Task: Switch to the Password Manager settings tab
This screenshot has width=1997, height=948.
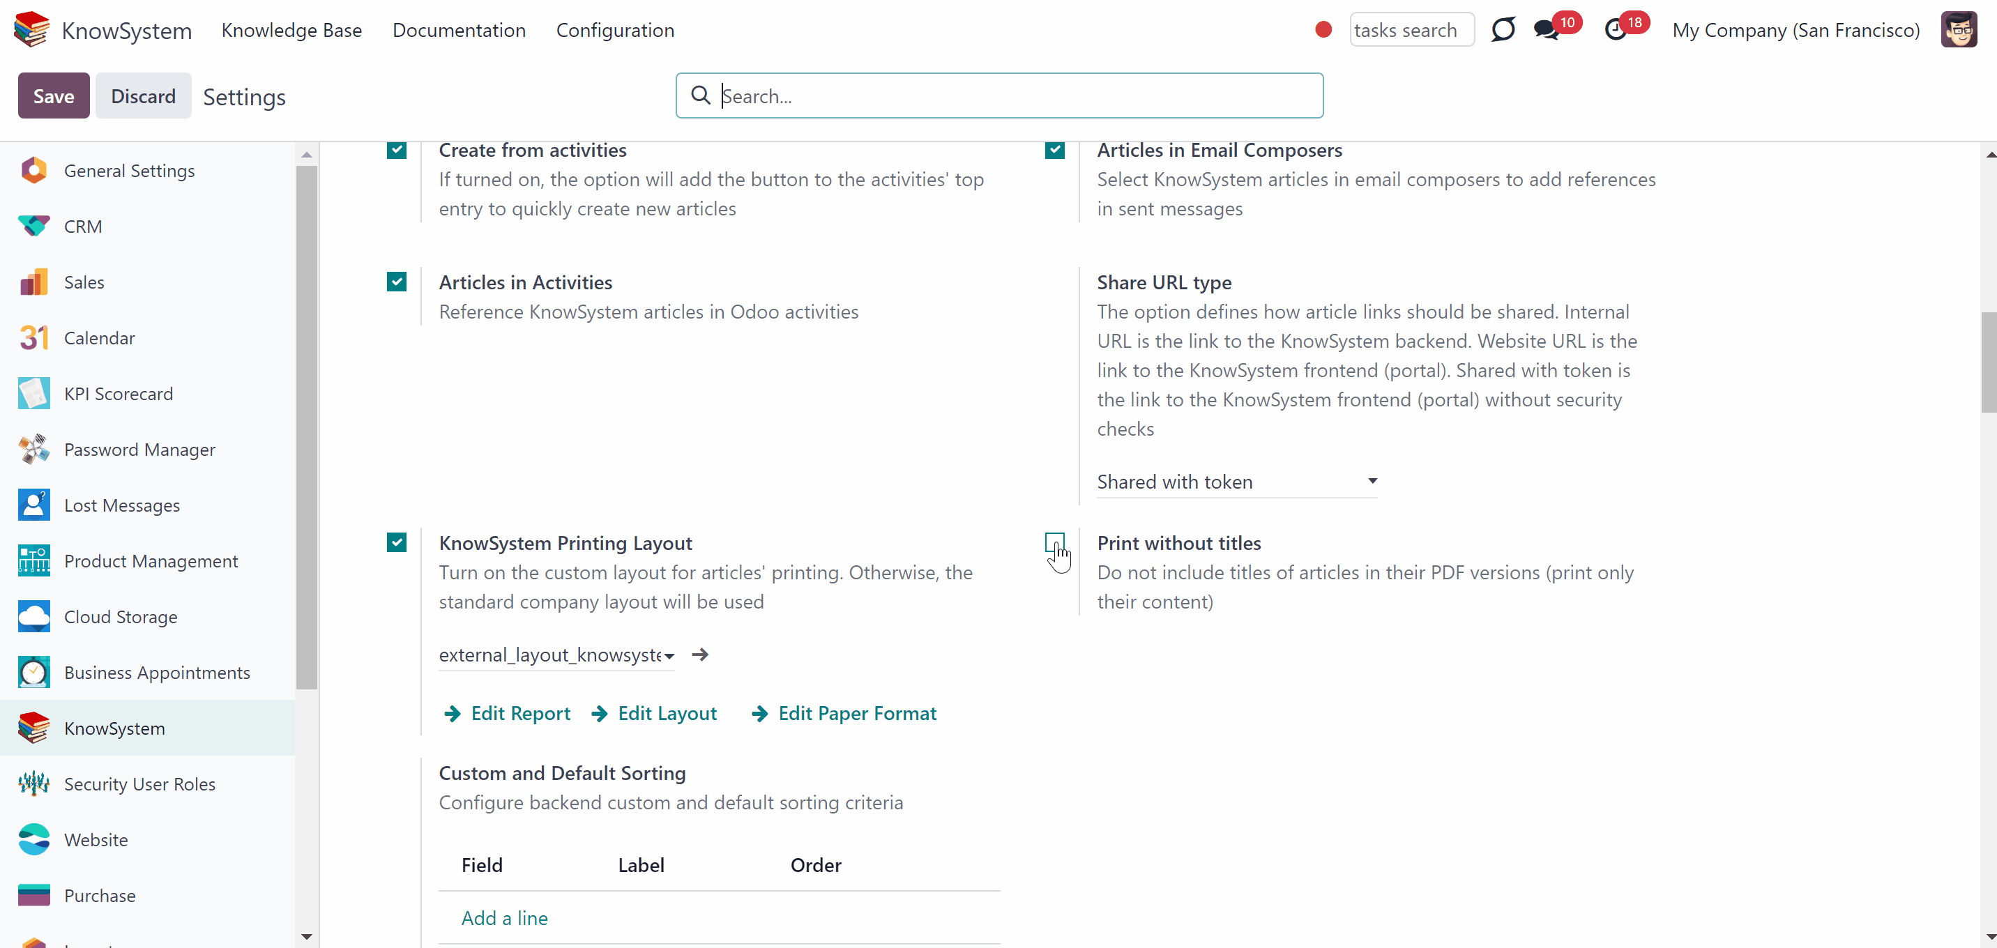Action: (139, 450)
